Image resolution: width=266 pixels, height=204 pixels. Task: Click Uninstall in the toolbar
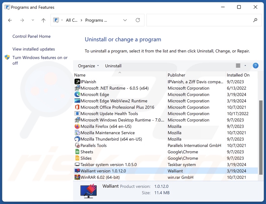pyautogui.click(x=113, y=66)
